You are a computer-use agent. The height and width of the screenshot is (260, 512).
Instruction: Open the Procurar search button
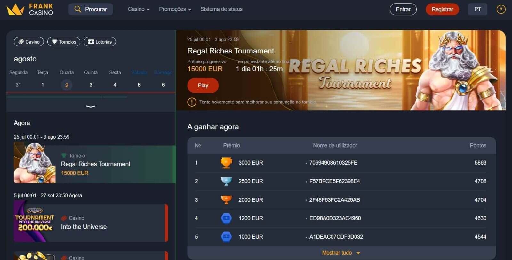click(x=91, y=9)
